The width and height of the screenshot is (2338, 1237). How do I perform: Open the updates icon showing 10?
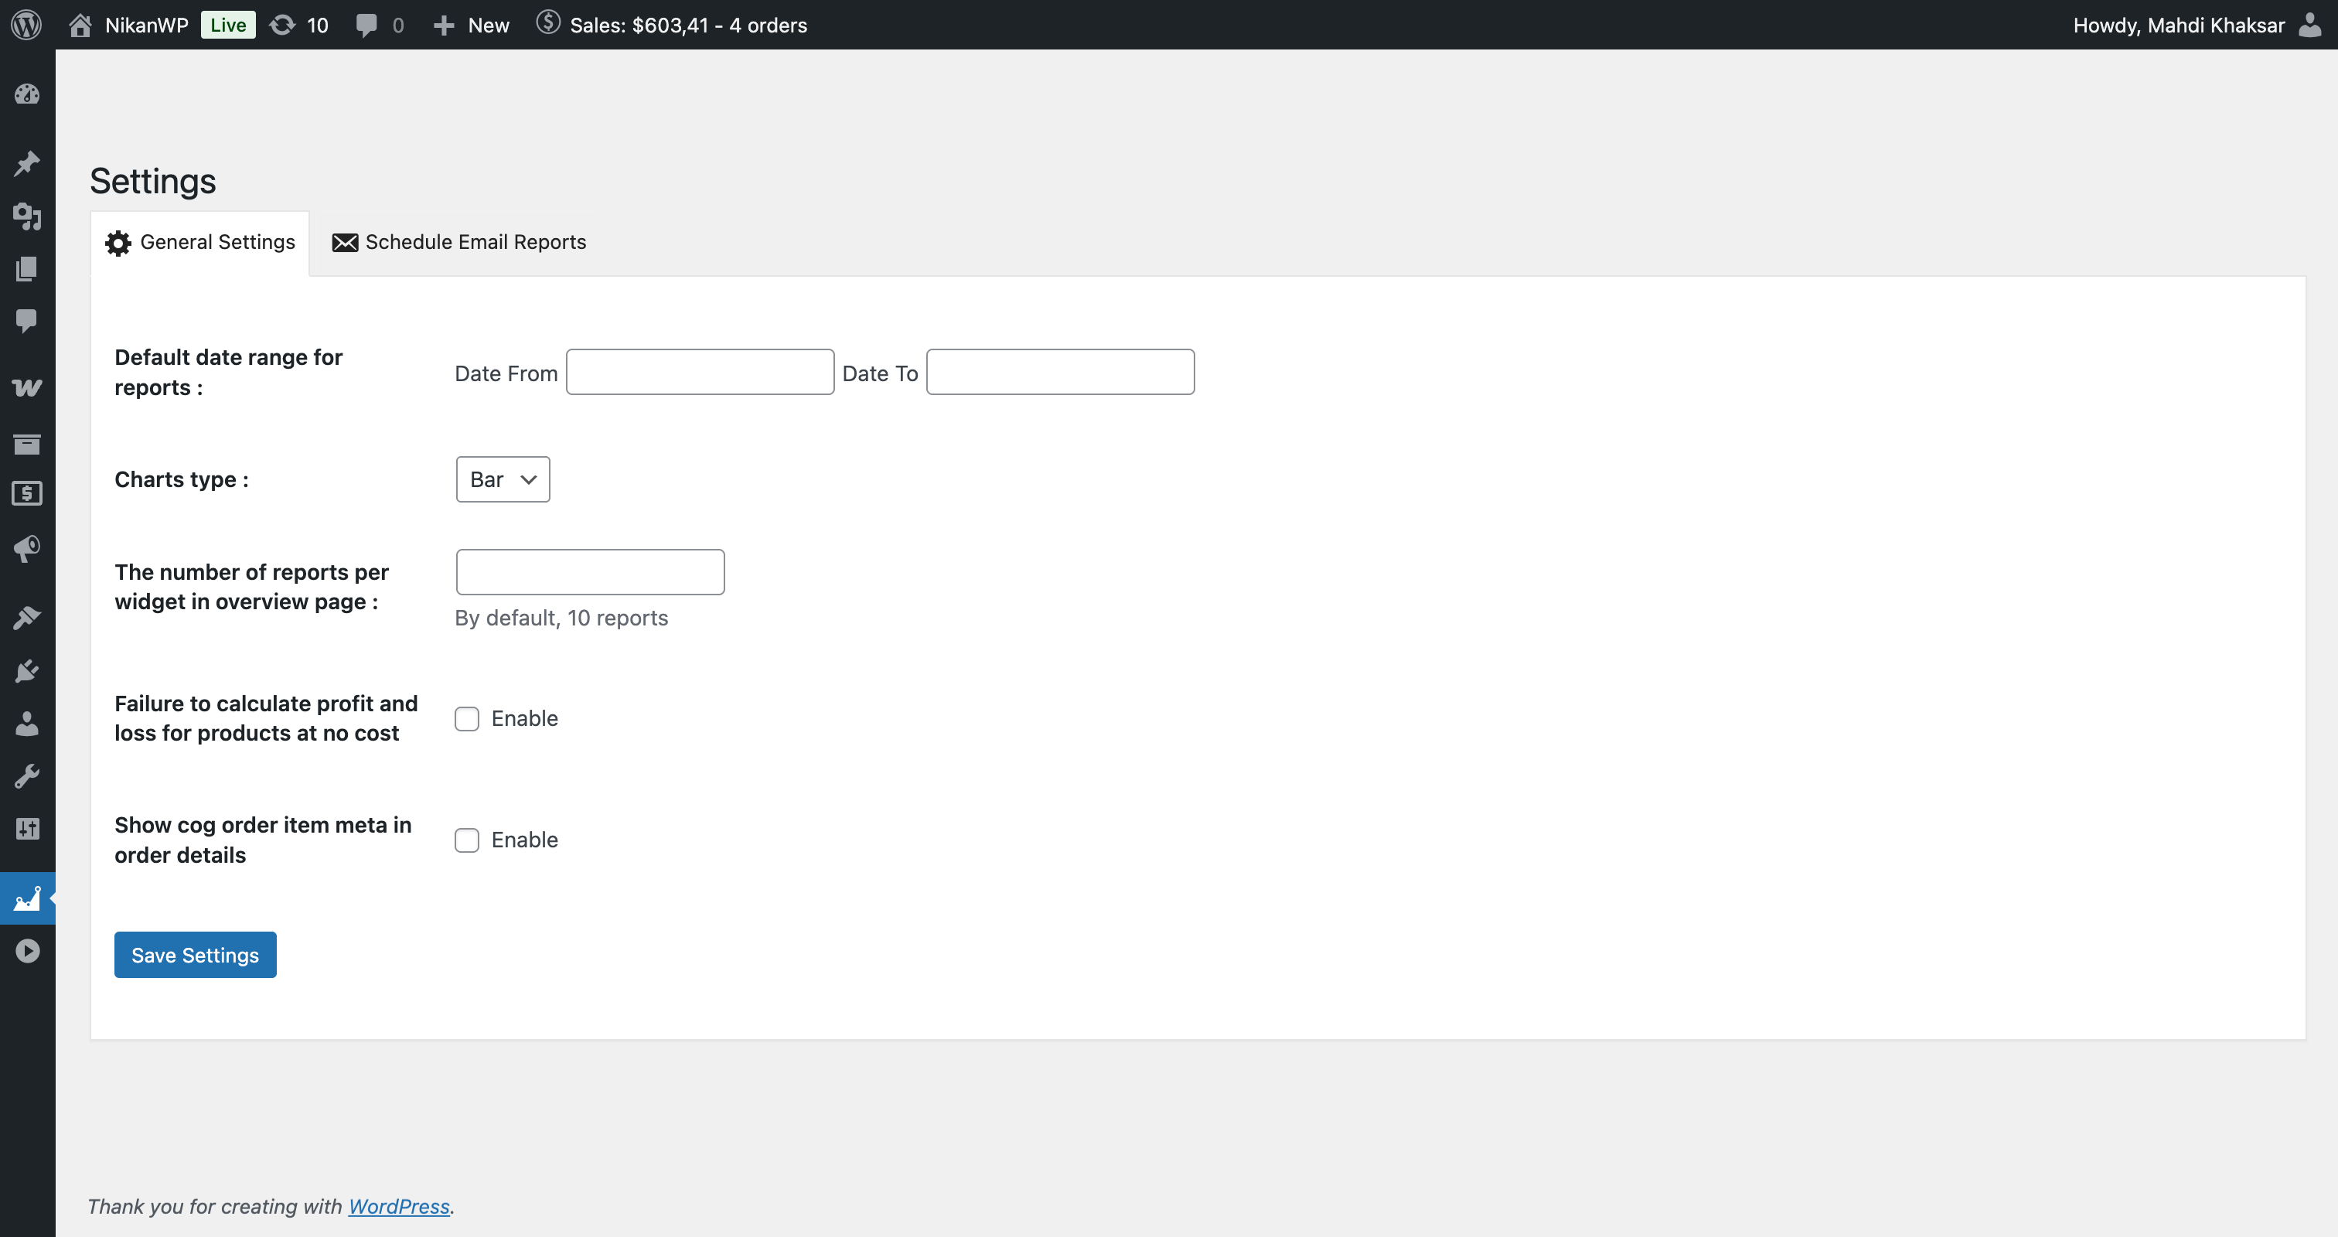(299, 25)
